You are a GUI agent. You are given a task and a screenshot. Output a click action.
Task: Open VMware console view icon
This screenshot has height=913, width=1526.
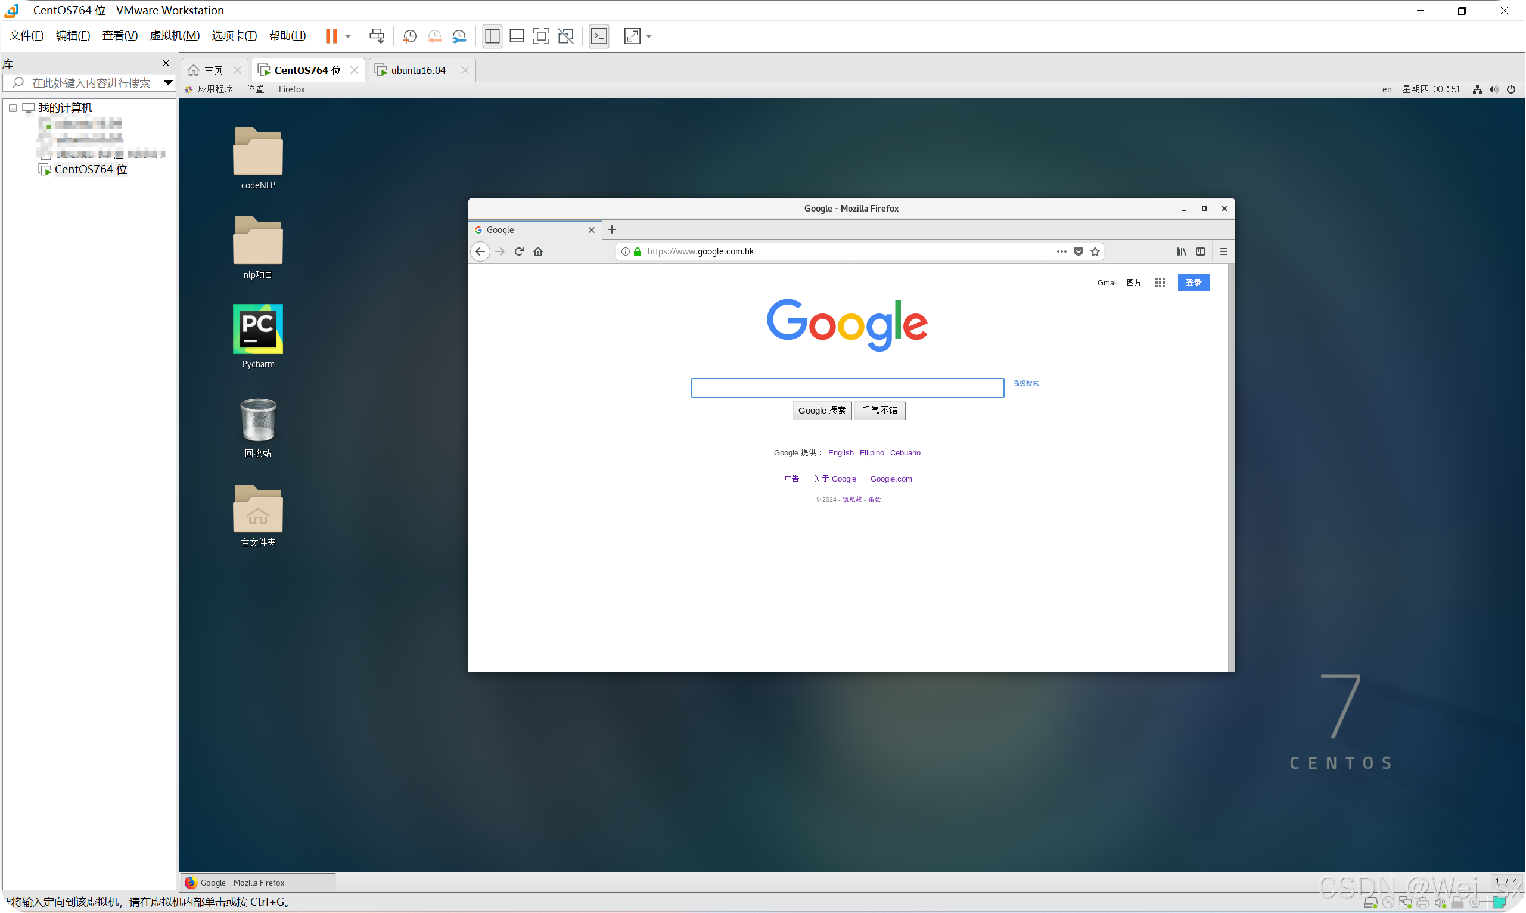click(x=598, y=36)
